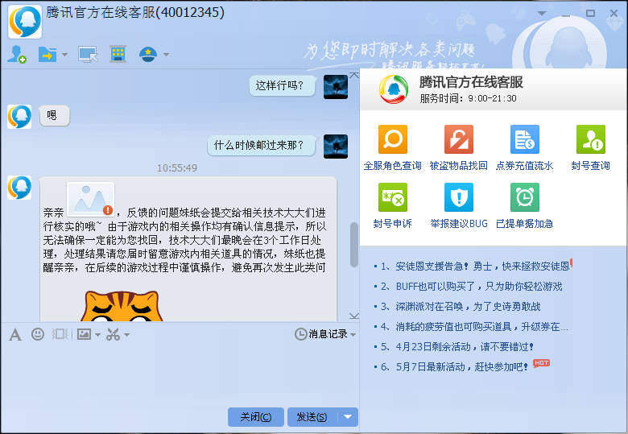Screen dimensions: 628x434
Task: Click the send picture icon
Action: [x=84, y=334]
